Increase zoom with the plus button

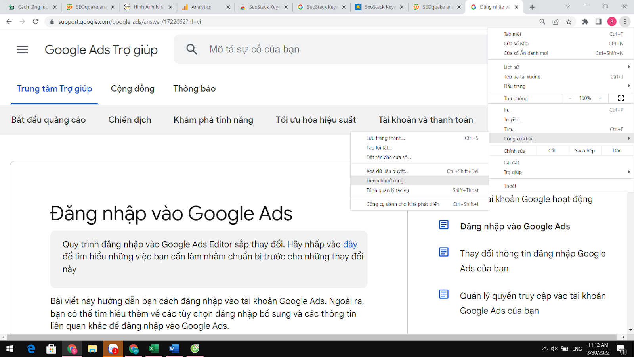(x=600, y=98)
